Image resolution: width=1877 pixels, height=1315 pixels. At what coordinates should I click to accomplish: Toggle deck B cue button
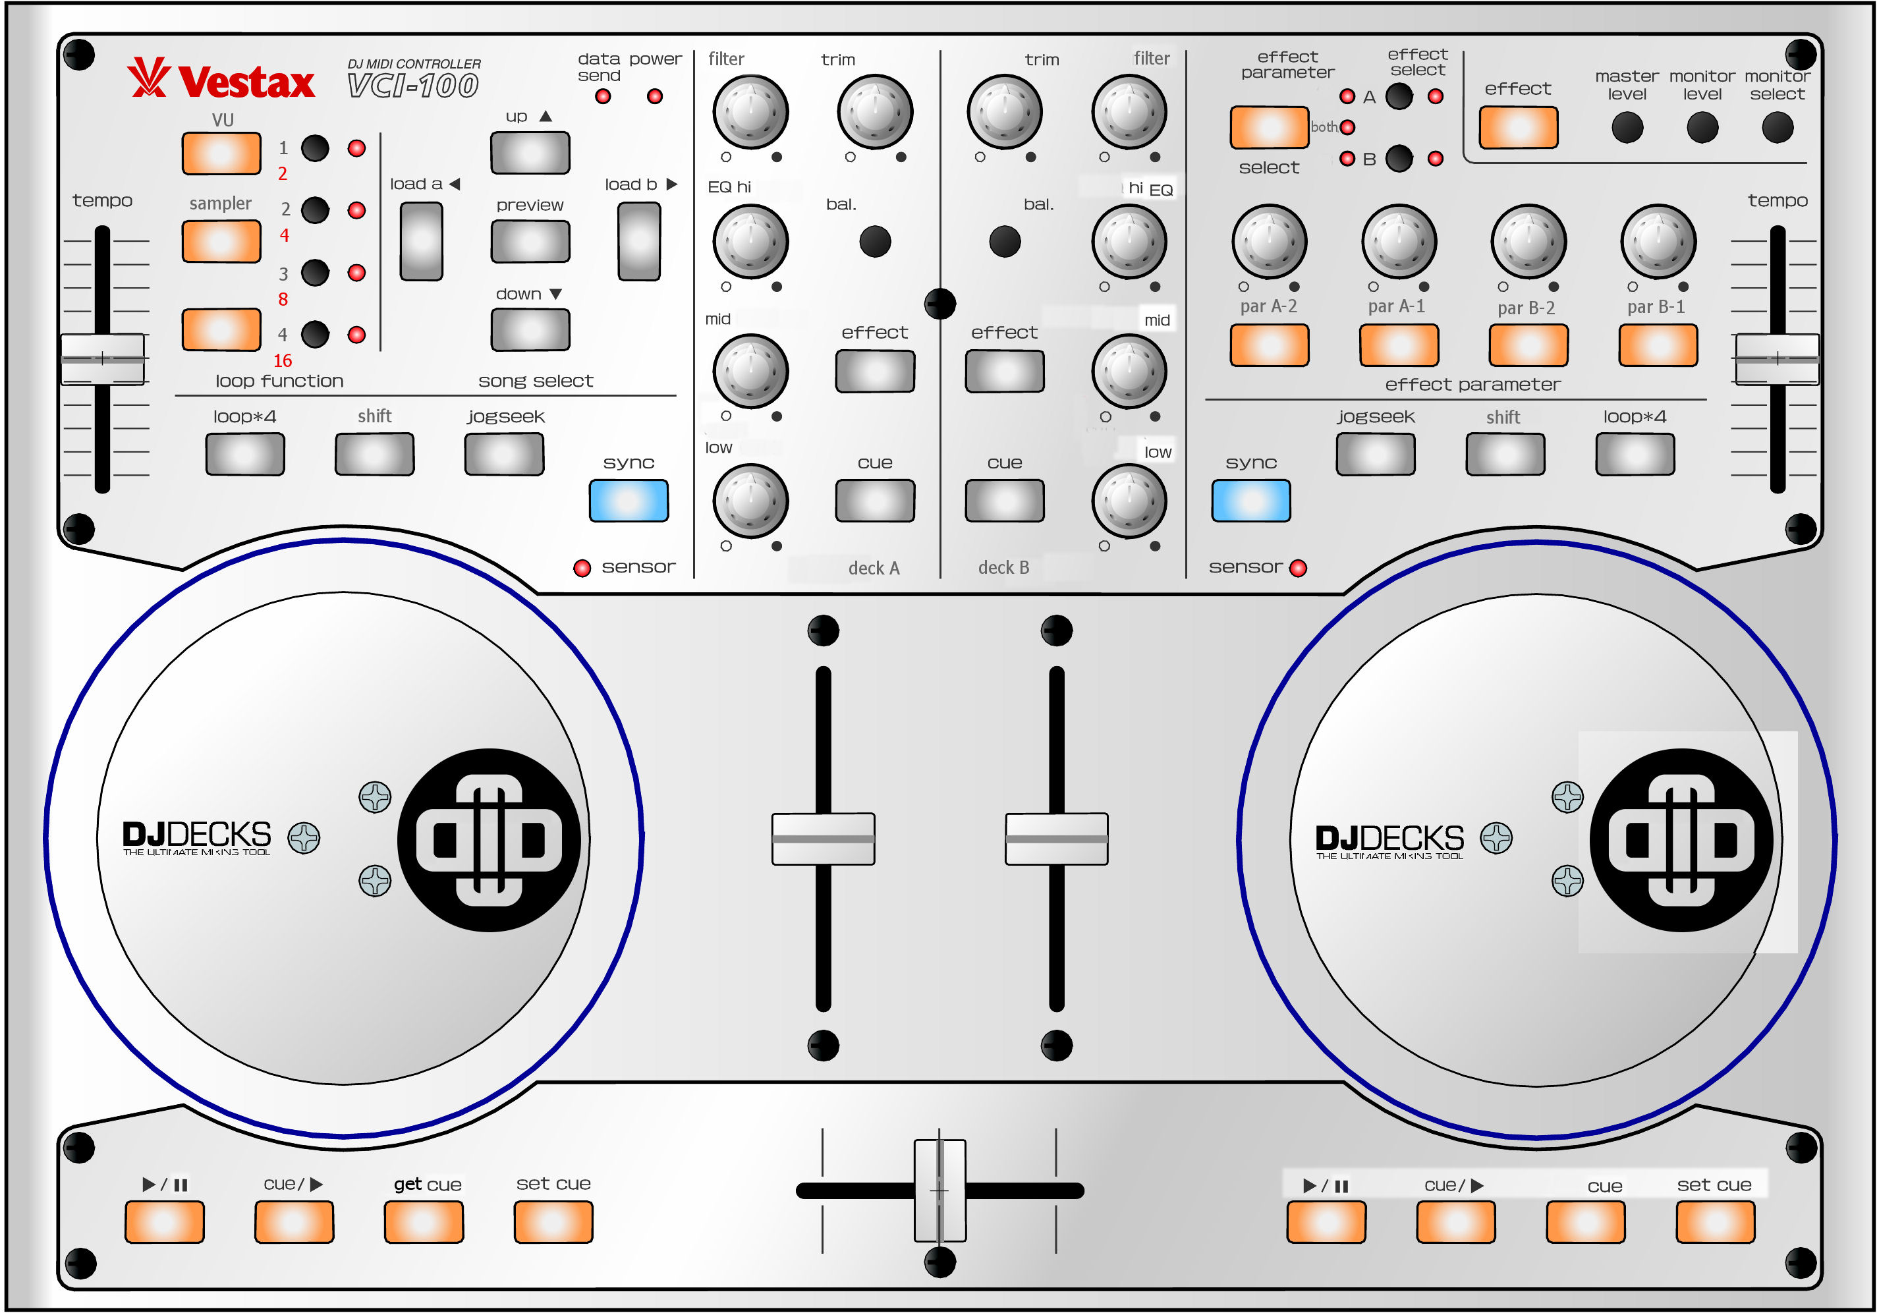[x=1005, y=501]
